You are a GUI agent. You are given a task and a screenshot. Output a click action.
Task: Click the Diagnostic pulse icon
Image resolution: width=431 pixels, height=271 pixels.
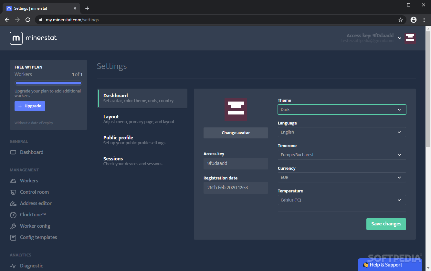pos(13,266)
